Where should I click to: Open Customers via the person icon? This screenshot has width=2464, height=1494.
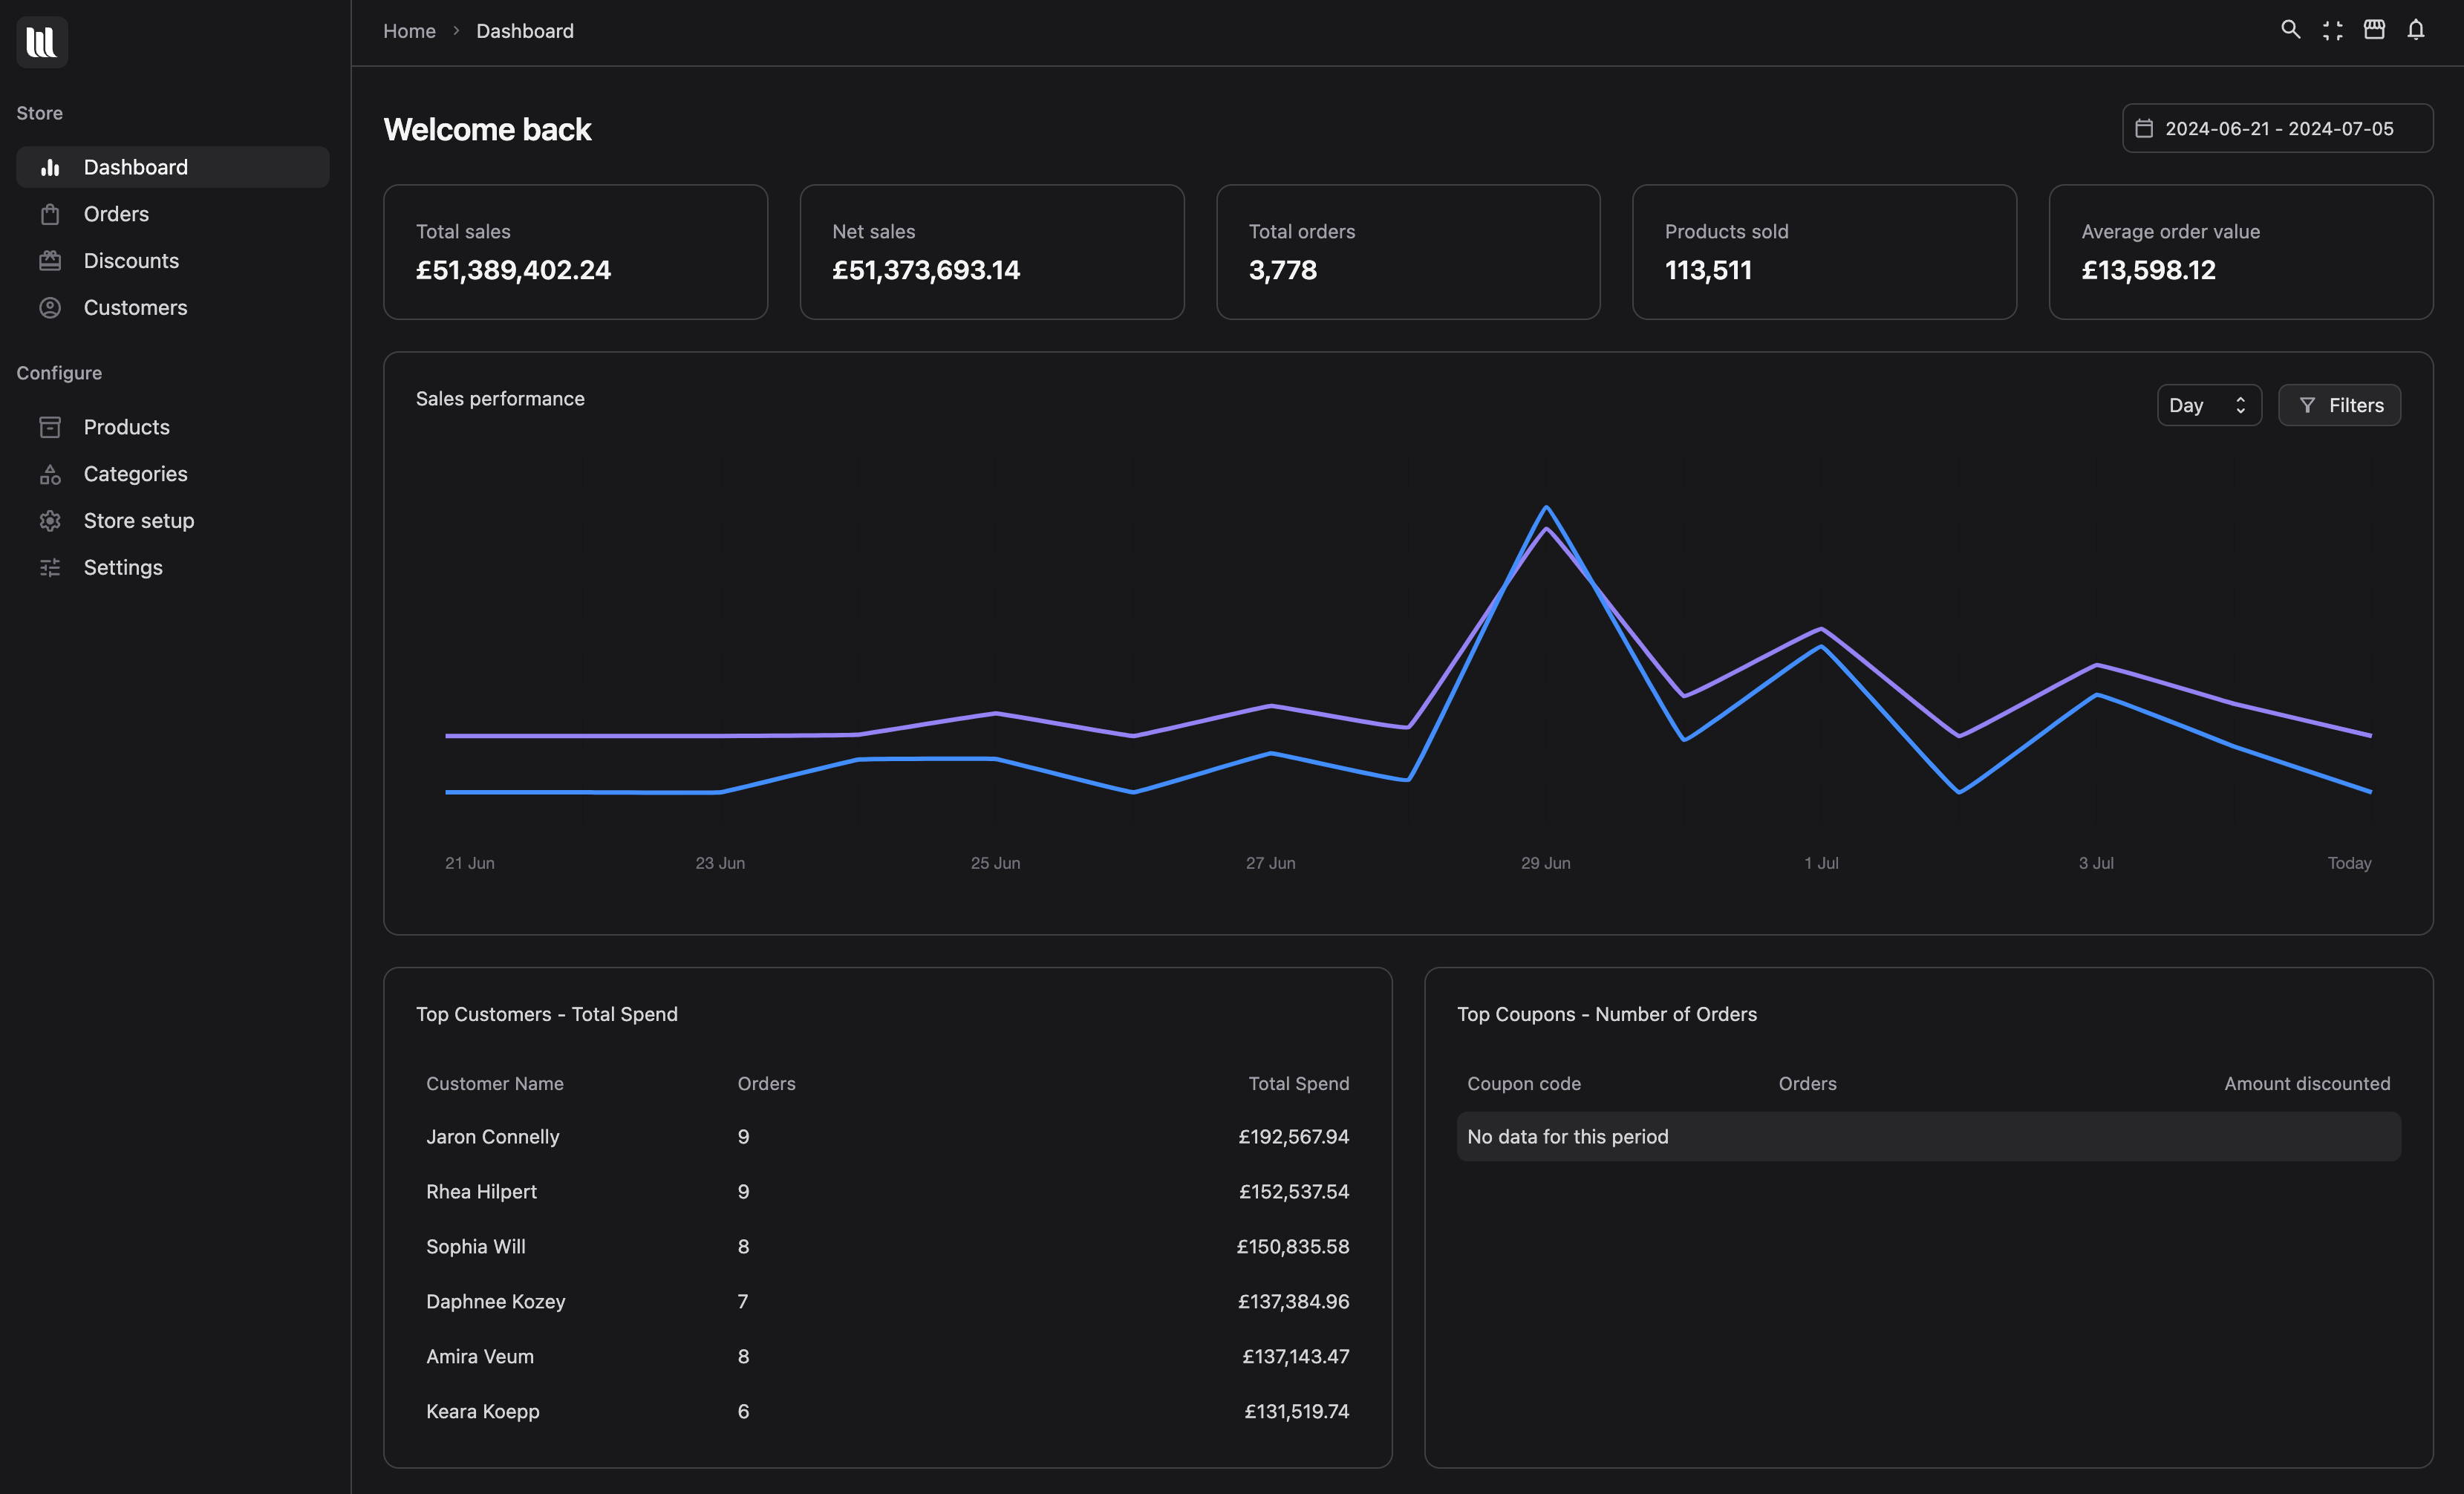pos(50,307)
